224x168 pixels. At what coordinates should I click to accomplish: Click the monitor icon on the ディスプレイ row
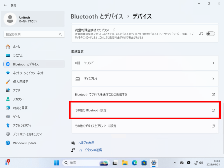[x=78, y=79]
